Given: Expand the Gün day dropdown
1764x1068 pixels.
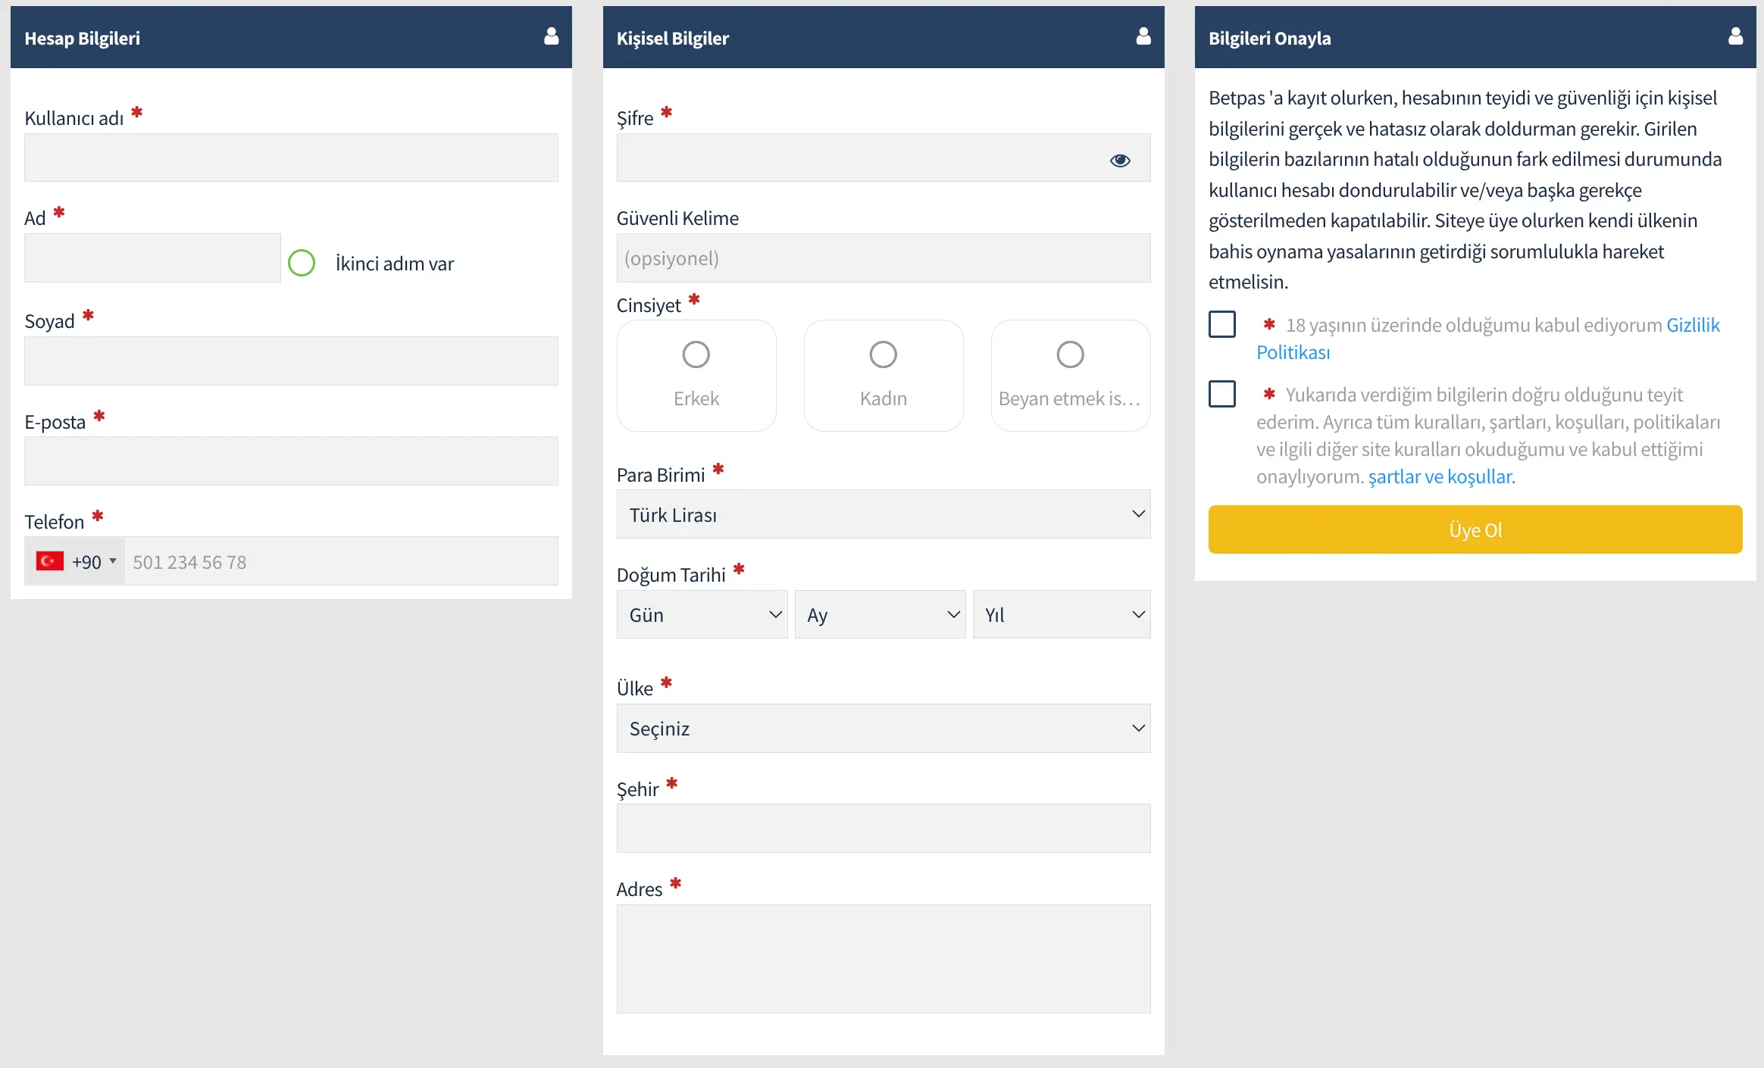Looking at the screenshot, I should click(702, 614).
